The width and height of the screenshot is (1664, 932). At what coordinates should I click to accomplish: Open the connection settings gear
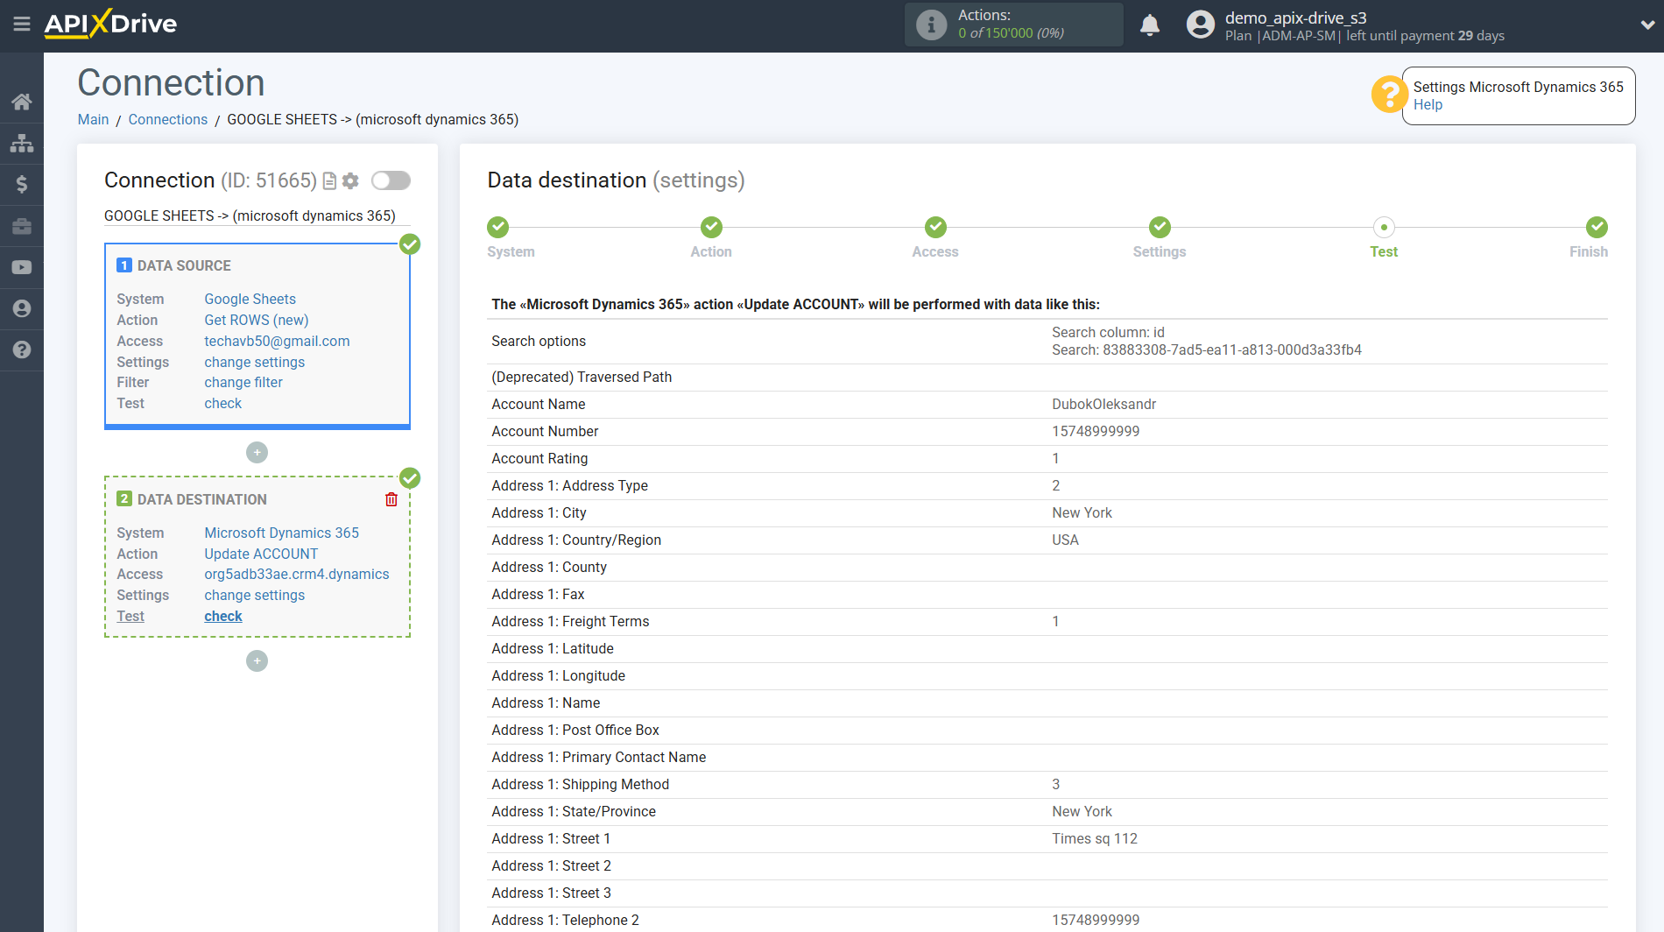click(351, 180)
